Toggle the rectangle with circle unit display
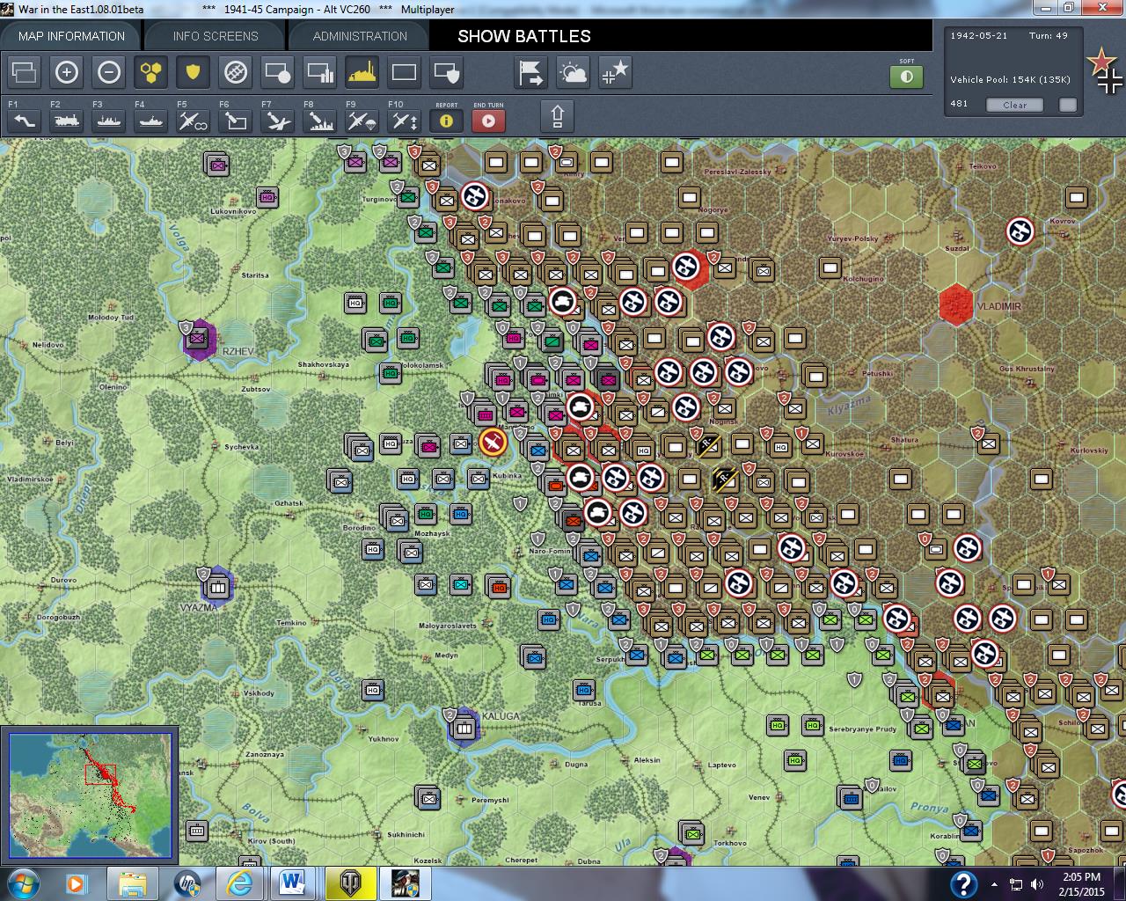 tap(278, 72)
